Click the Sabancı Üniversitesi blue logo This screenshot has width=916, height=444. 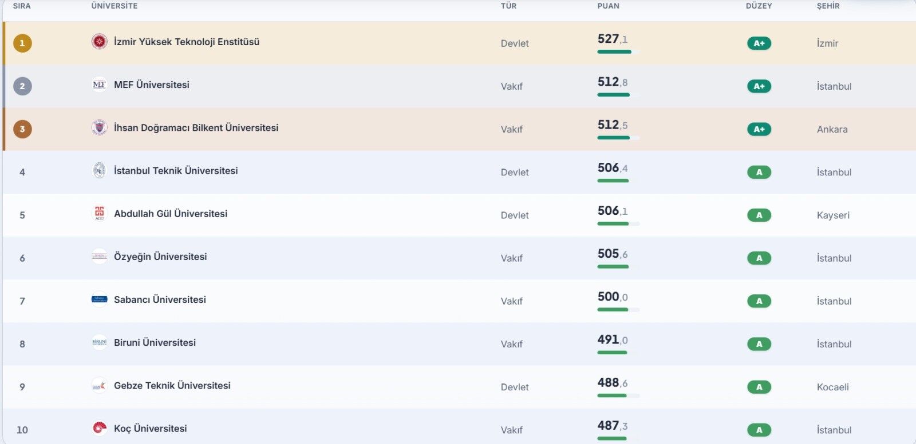coord(99,299)
